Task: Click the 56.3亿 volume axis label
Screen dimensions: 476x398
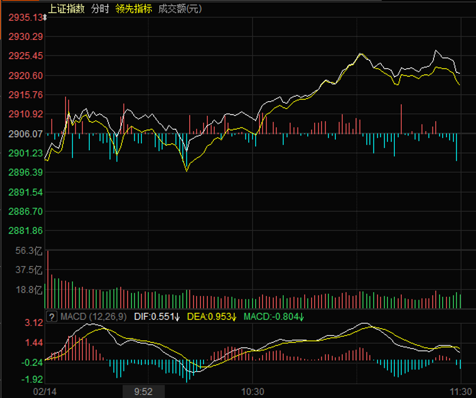Action: [29, 250]
